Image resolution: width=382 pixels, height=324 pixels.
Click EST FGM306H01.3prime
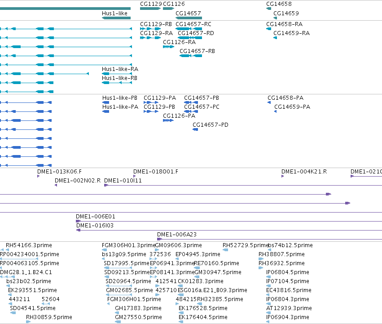128,245
